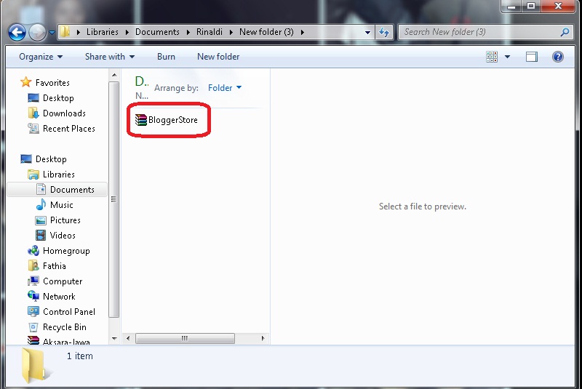The width and height of the screenshot is (582, 389).
Task: Minimize the Explorer window
Action: click(x=511, y=7)
